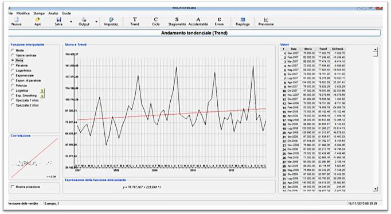Select the Logaritmico radio button
The height and width of the screenshot is (214, 391).
[x=13, y=71]
